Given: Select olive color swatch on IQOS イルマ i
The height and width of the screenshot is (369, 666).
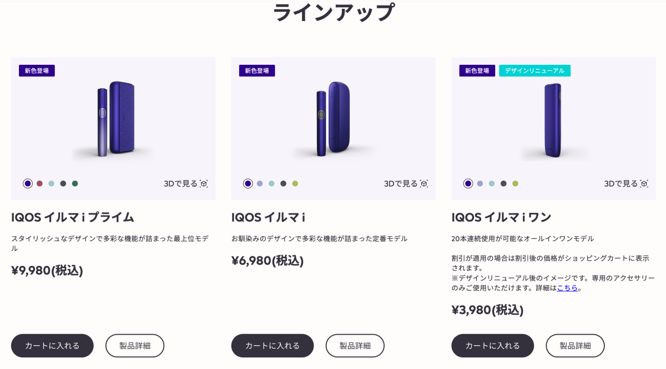Looking at the screenshot, I should pos(294,183).
